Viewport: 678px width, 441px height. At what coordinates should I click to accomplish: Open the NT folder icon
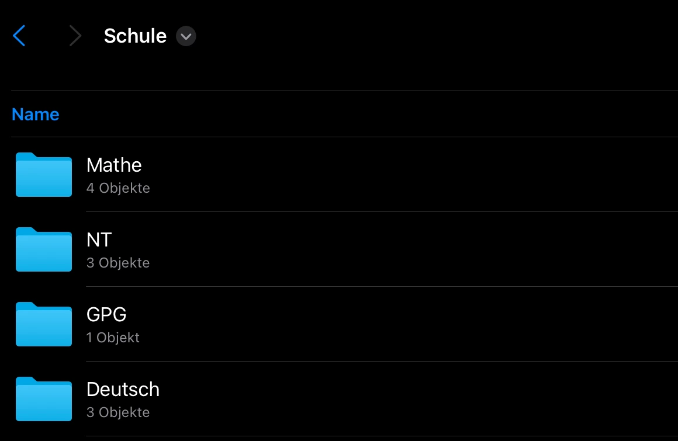click(x=44, y=249)
